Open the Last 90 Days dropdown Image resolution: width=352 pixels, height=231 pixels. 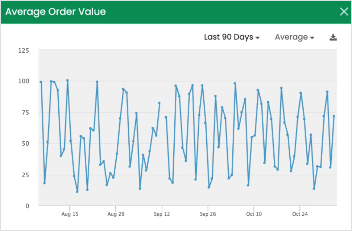pos(232,37)
